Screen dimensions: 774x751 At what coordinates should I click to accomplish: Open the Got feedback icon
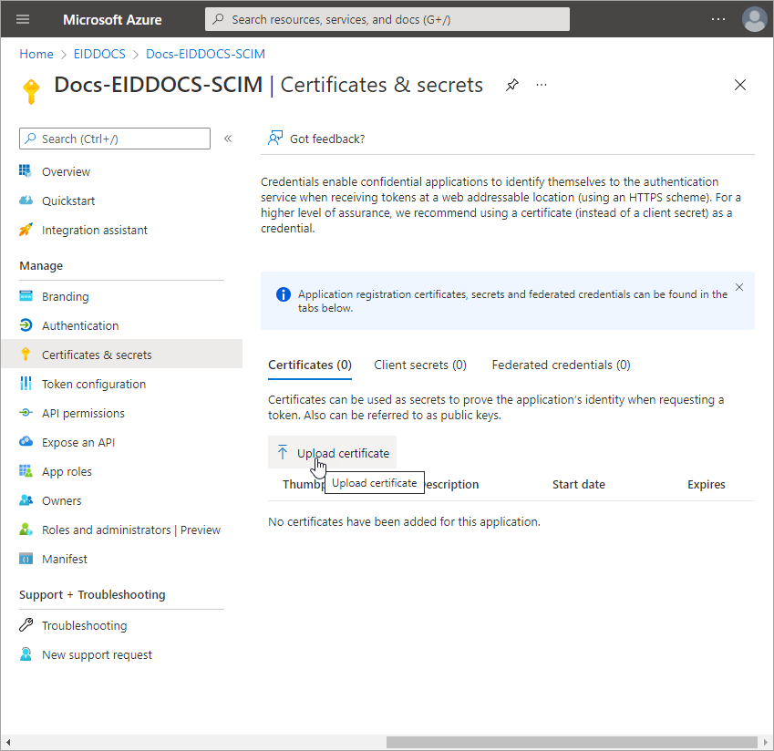click(274, 139)
